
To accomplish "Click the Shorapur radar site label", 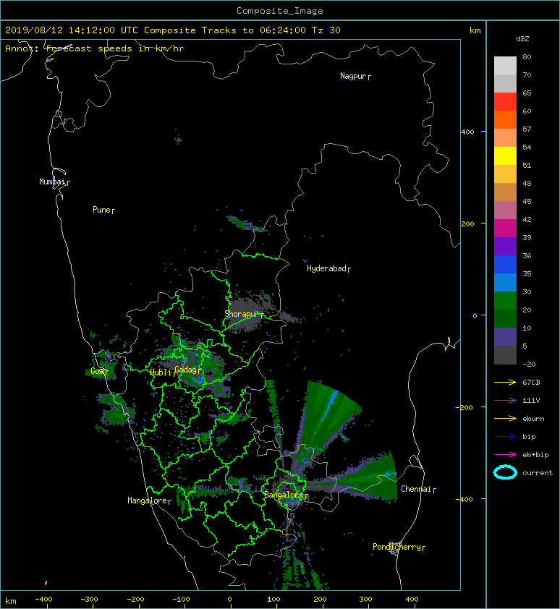I will (242, 314).
